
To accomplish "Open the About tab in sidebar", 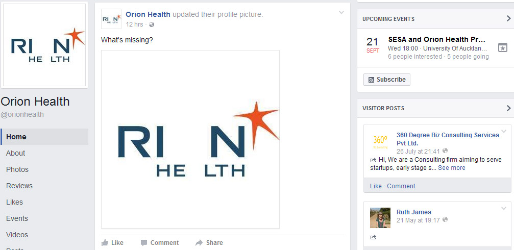I will (15, 153).
